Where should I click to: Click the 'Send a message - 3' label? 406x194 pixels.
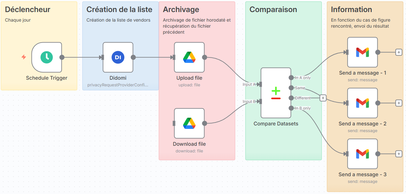(362, 174)
